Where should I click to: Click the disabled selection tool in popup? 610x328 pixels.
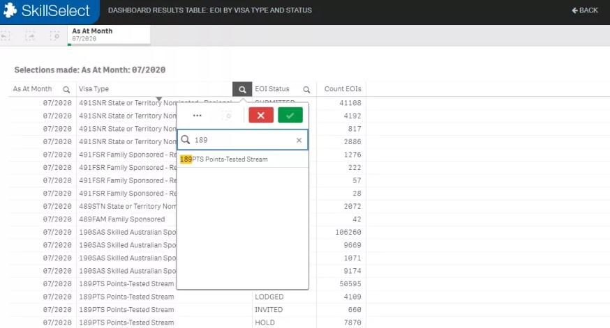[227, 116]
